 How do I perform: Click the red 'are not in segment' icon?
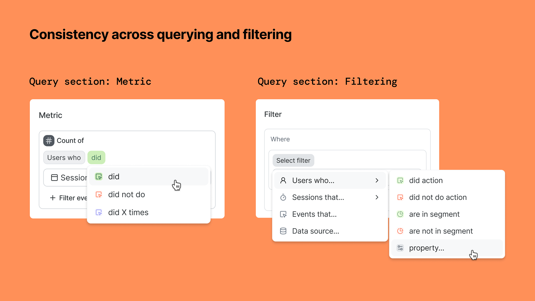[x=400, y=231]
